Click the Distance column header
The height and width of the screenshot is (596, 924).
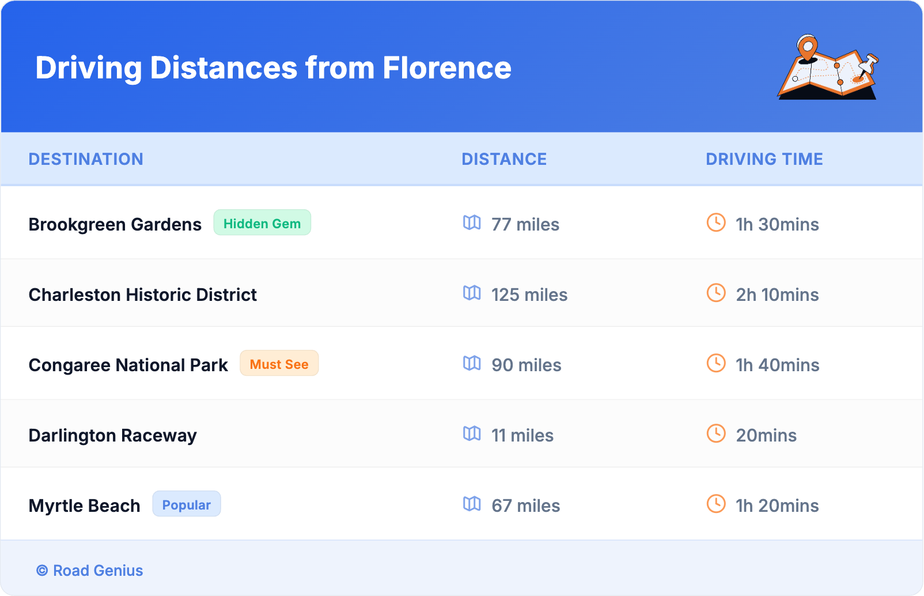click(504, 159)
